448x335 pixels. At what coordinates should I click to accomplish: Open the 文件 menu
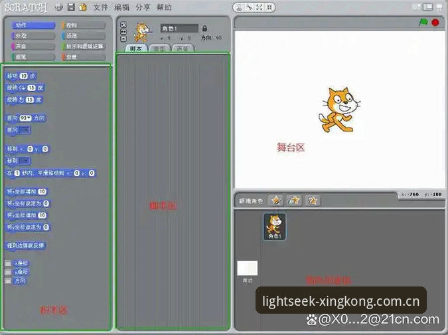tap(101, 7)
